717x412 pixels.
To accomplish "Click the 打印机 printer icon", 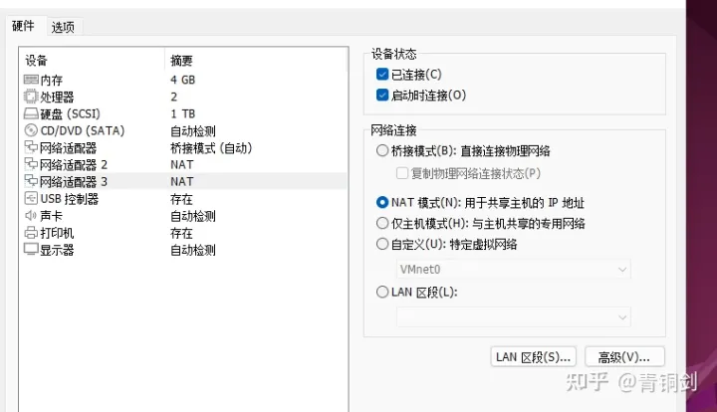I will [30, 233].
